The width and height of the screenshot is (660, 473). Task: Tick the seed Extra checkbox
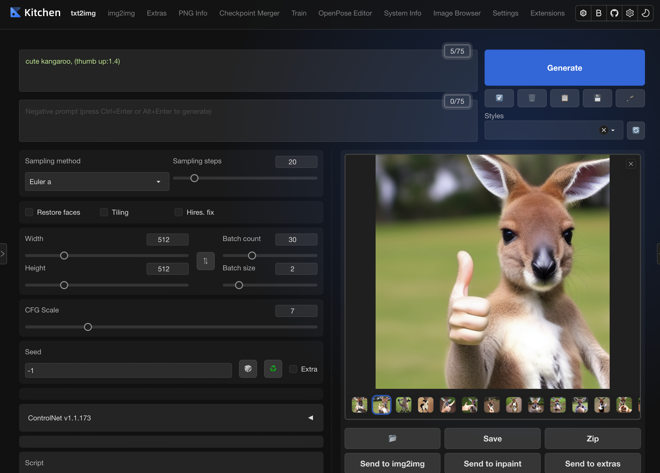point(293,369)
